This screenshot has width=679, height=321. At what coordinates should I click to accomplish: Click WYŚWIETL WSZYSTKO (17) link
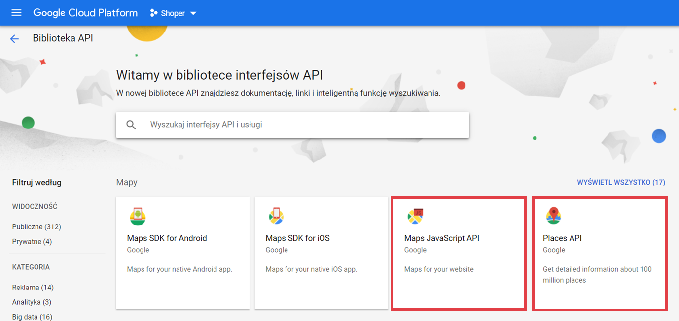click(x=621, y=182)
